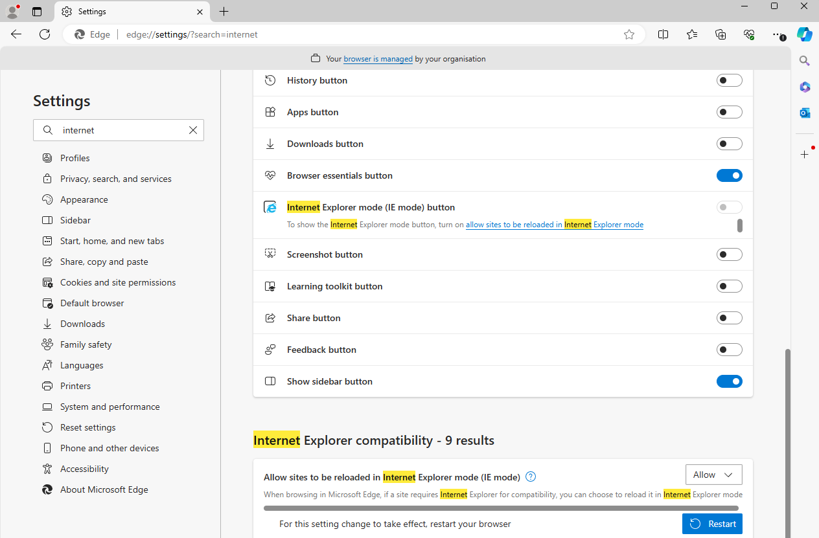Open Outlook from the sidebar
This screenshot has width=819, height=538.
(804, 113)
